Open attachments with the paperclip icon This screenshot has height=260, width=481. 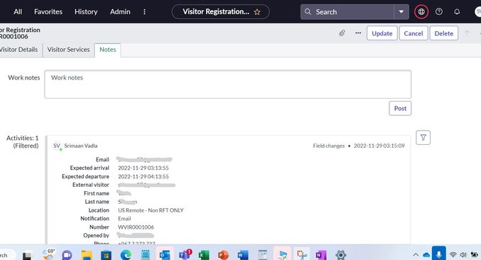click(342, 33)
